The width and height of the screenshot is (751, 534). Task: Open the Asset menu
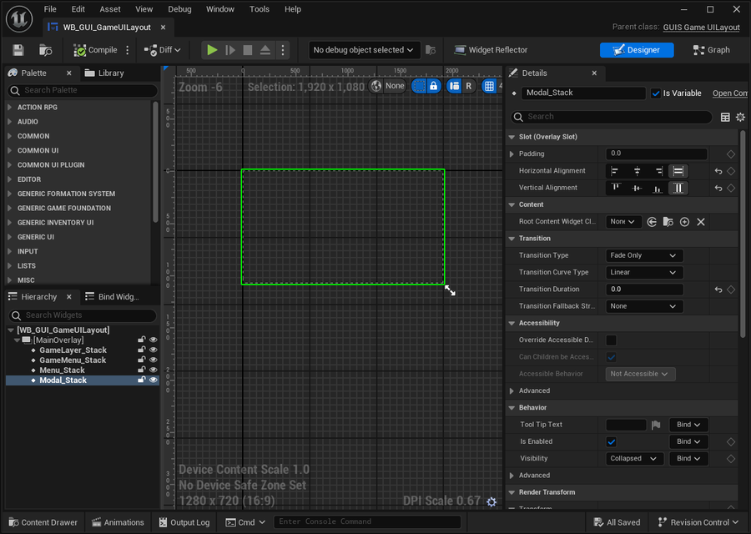tap(110, 9)
